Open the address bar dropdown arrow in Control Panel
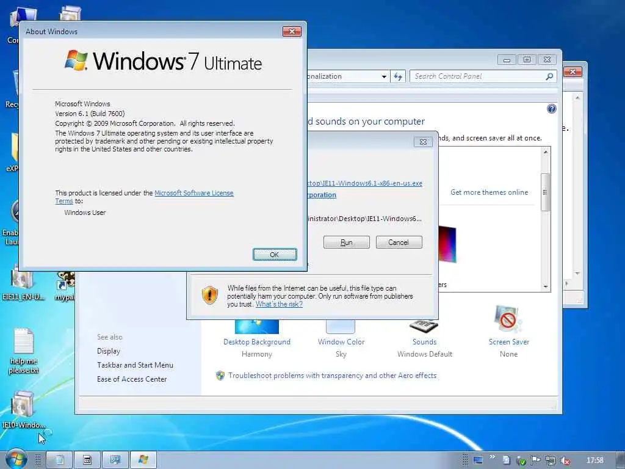This screenshot has width=625, height=469. (384, 76)
